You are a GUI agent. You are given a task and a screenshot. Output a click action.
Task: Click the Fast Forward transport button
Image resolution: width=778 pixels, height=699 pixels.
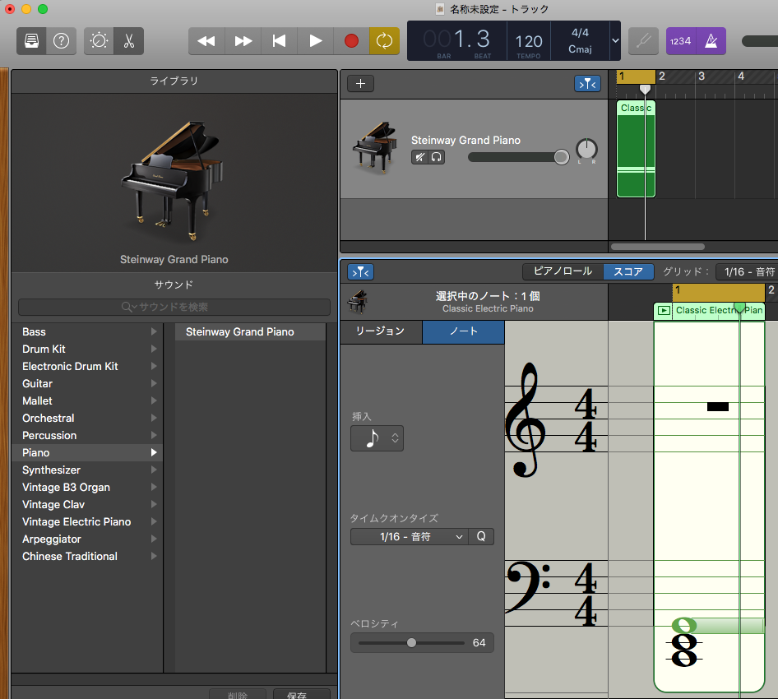pyautogui.click(x=243, y=40)
